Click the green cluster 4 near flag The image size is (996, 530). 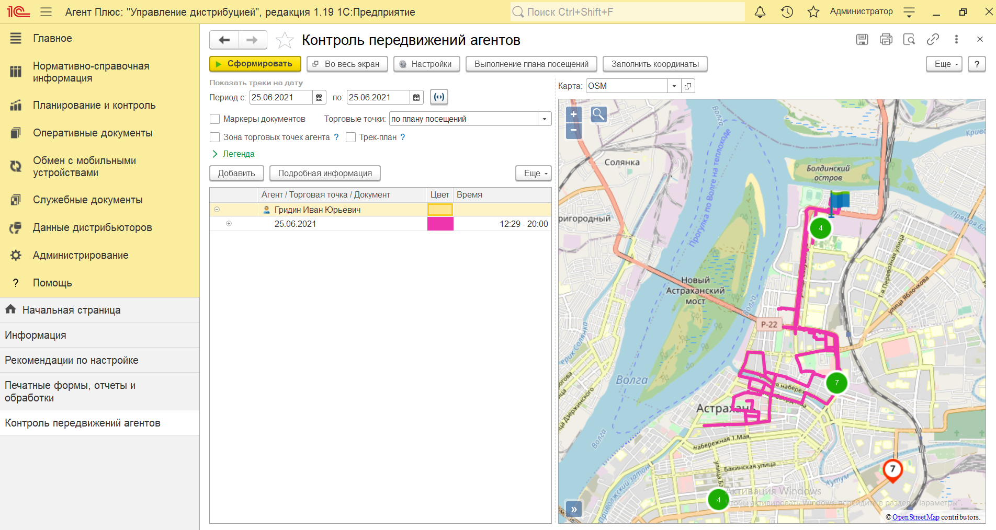click(x=820, y=228)
